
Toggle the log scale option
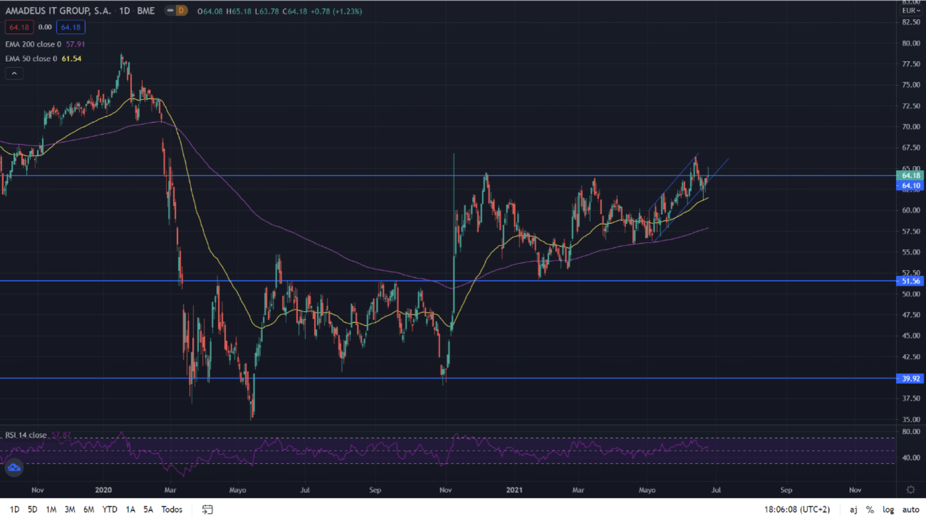point(888,510)
